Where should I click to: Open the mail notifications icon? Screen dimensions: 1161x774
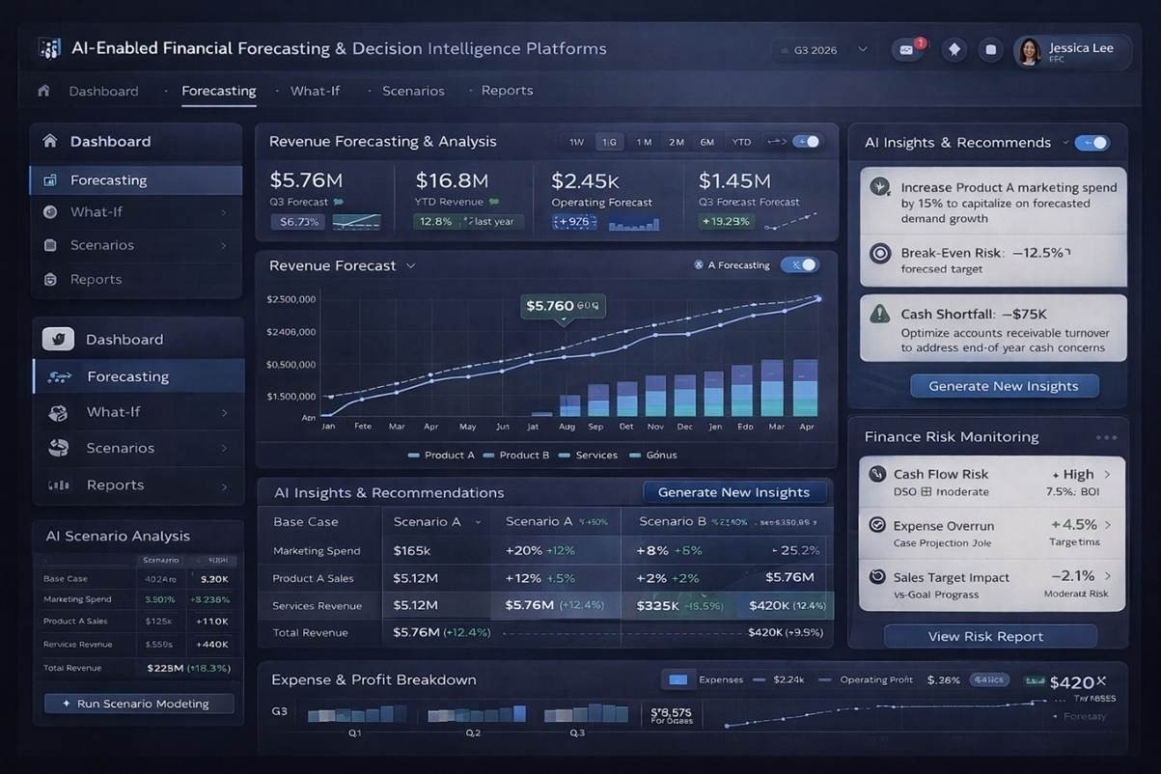(x=906, y=49)
